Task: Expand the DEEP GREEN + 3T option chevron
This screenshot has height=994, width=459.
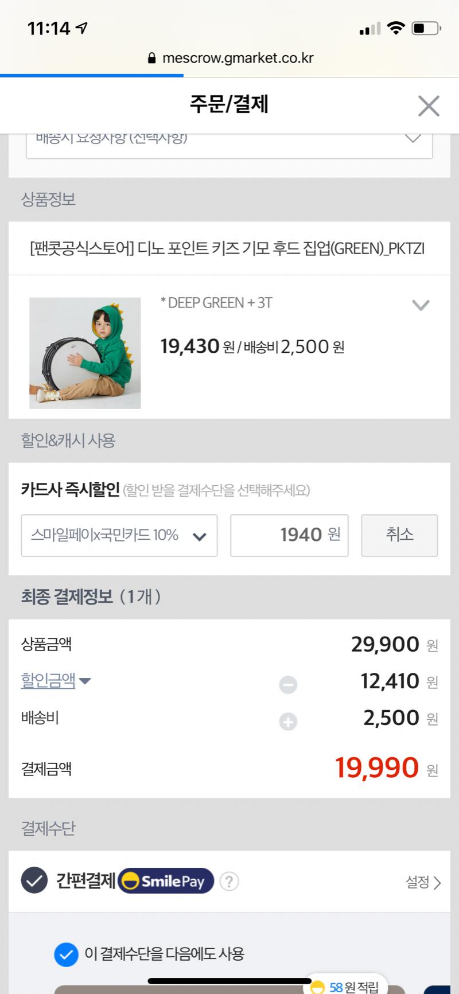Action: coord(421,305)
